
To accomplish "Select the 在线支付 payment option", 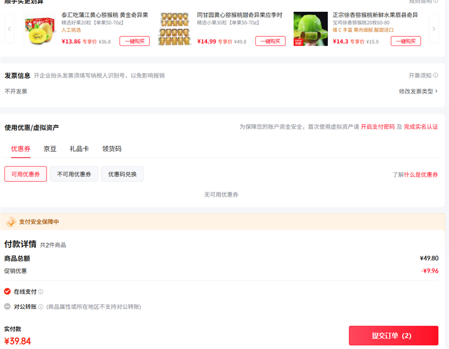I will 7,292.
